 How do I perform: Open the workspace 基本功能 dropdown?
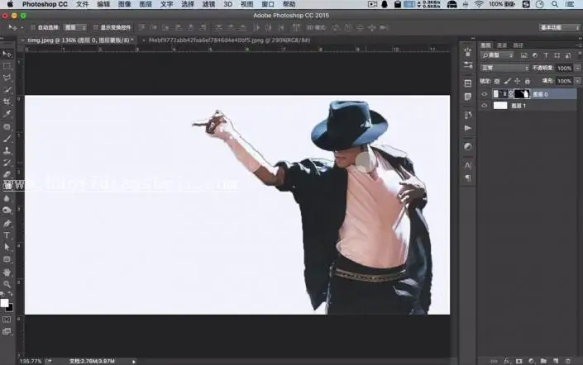560,27
